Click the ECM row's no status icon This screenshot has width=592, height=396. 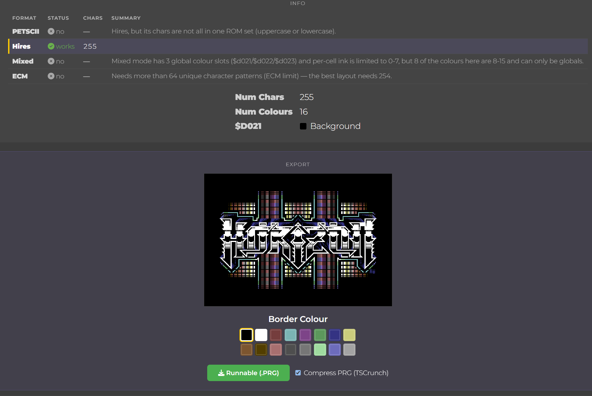pyautogui.click(x=51, y=76)
